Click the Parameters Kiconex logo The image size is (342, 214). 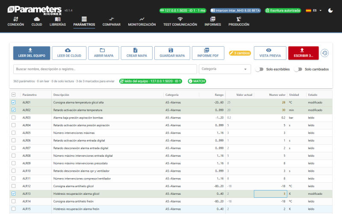[x=35, y=10]
